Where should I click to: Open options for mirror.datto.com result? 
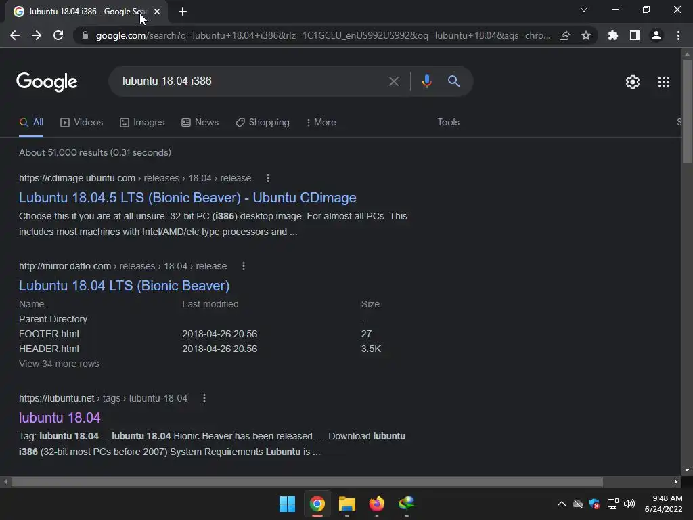tap(244, 266)
